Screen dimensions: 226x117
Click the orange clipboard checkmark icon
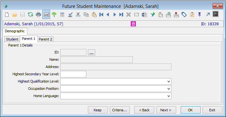coord(192,15)
